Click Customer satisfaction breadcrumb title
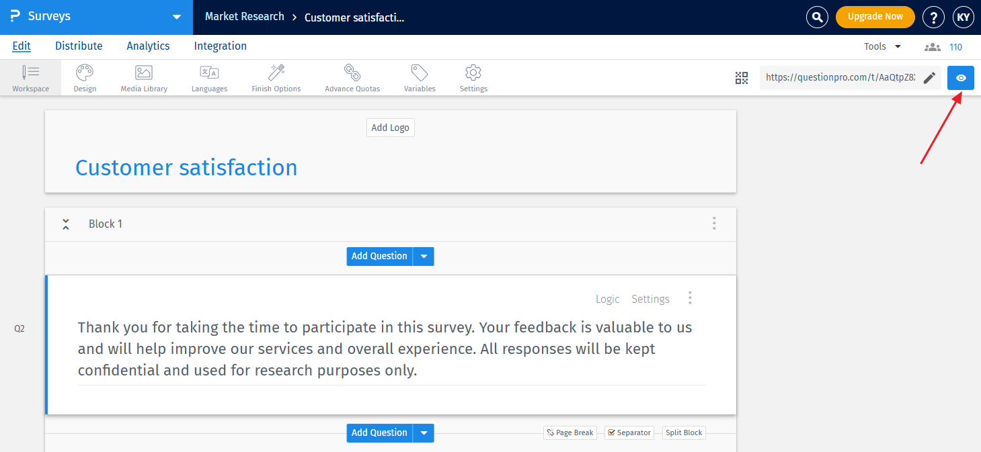The height and width of the screenshot is (452, 981). pos(354,17)
